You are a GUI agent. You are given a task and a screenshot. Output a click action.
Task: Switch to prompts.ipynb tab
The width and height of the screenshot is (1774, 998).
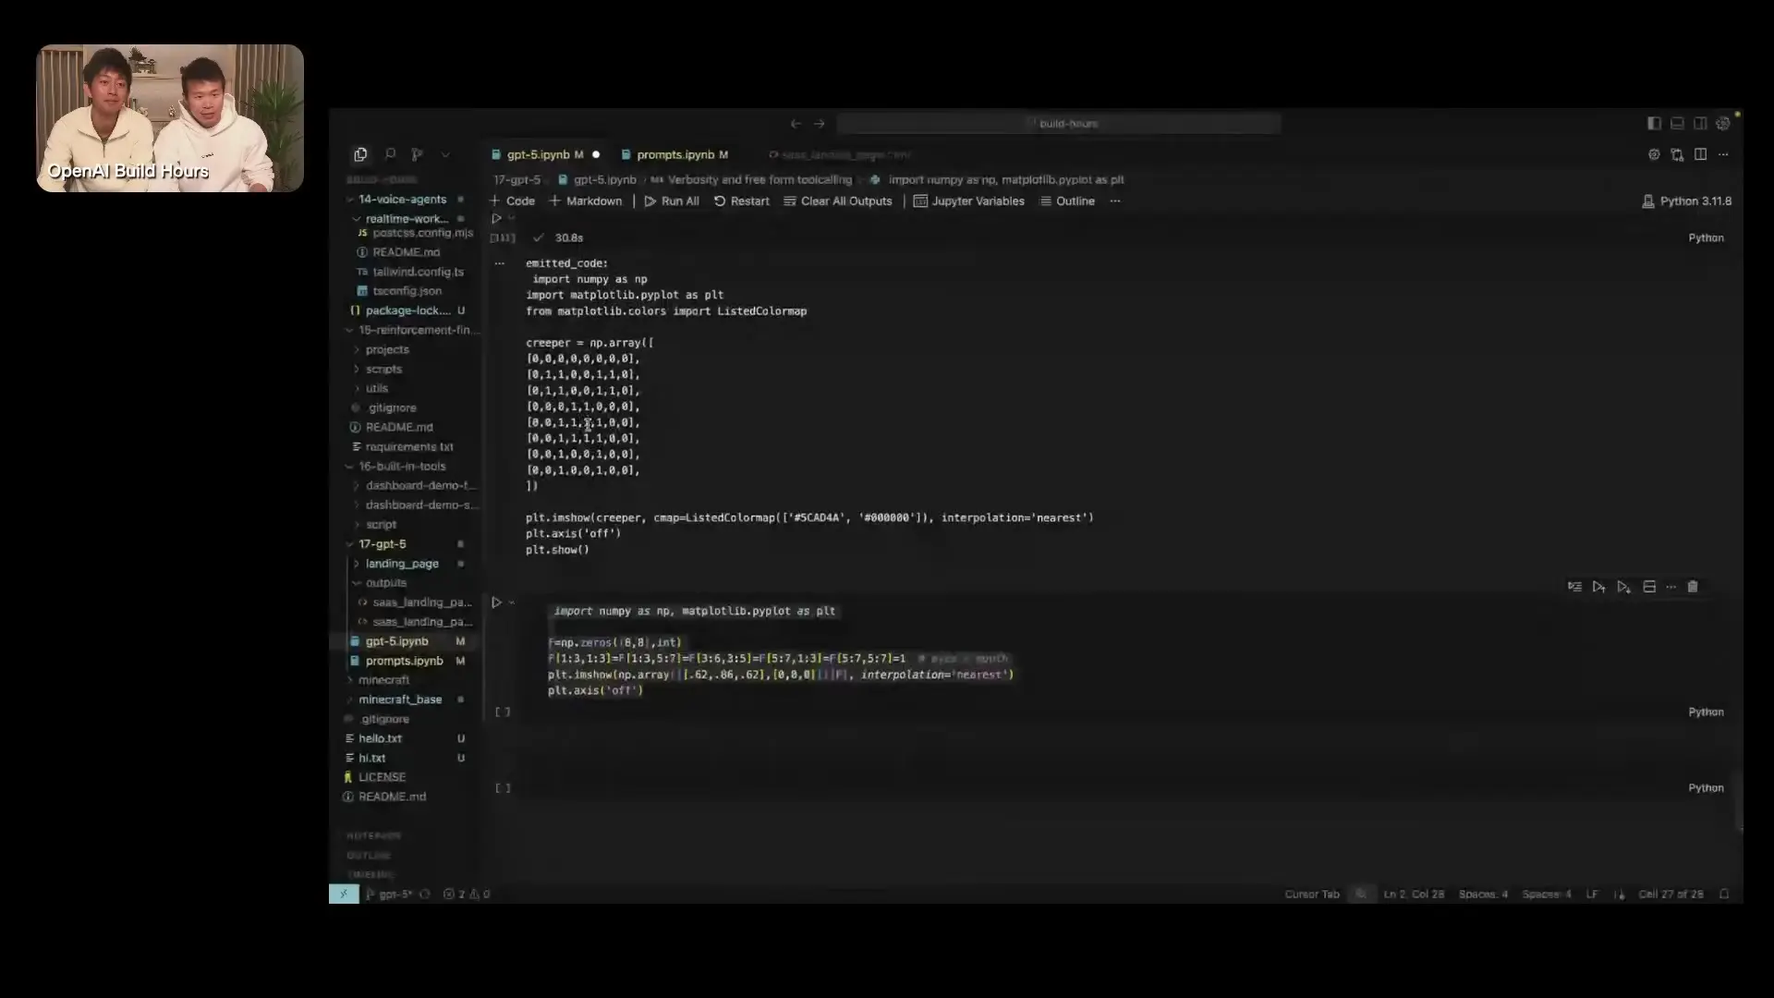click(x=674, y=154)
